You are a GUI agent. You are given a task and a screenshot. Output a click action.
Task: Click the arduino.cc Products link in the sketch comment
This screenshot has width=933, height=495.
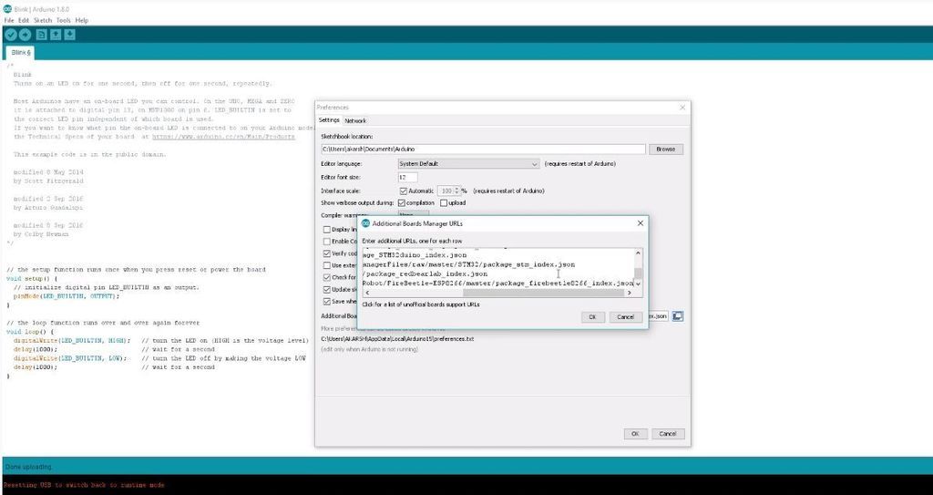tap(223, 137)
